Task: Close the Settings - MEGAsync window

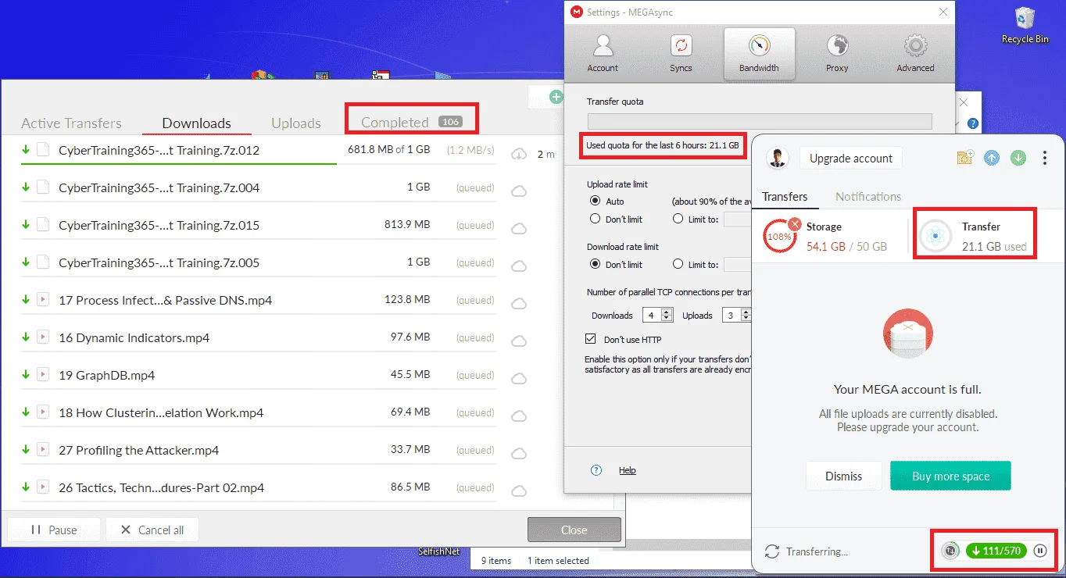Action: [x=943, y=12]
